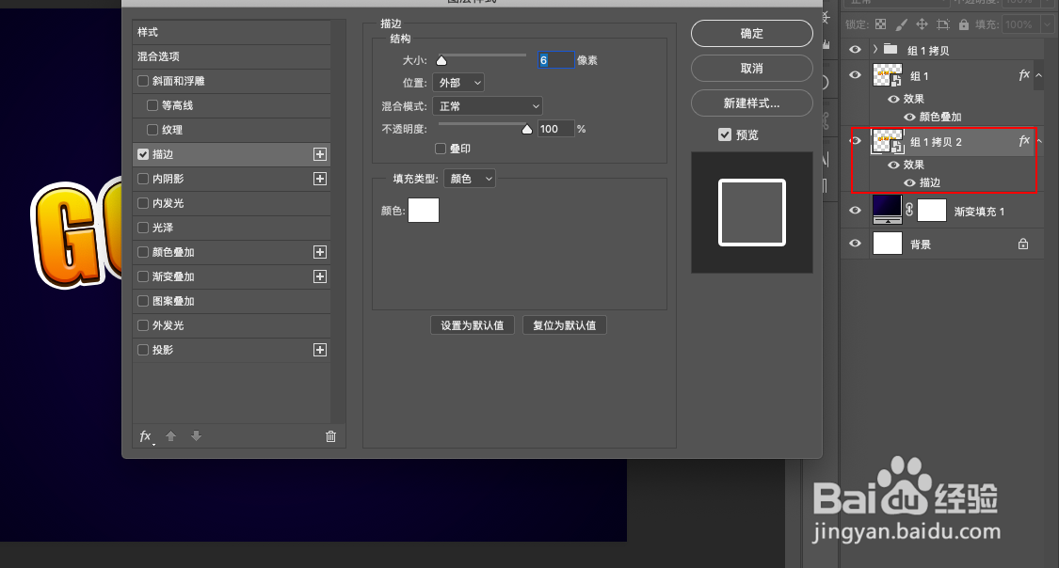Add another 描边 effect with plus icon
Screen dimensions: 1059x568
tap(320, 154)
